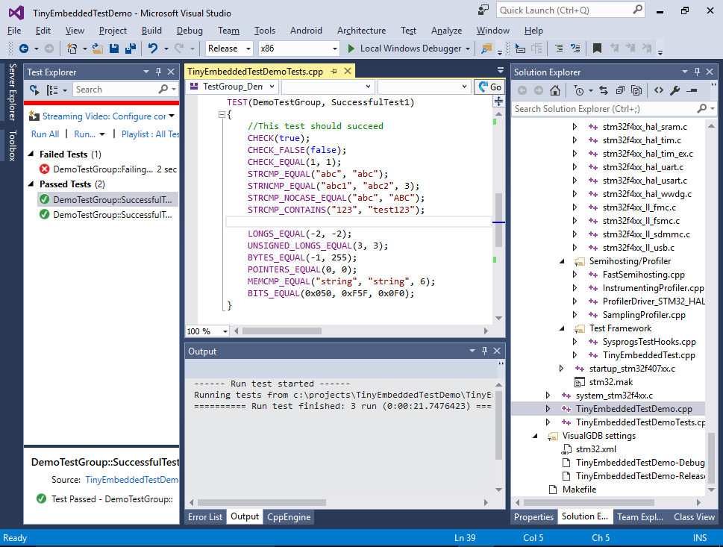Toggle a bookmark with the bookmark icon

pyautogui.click(x=597, y=49)
